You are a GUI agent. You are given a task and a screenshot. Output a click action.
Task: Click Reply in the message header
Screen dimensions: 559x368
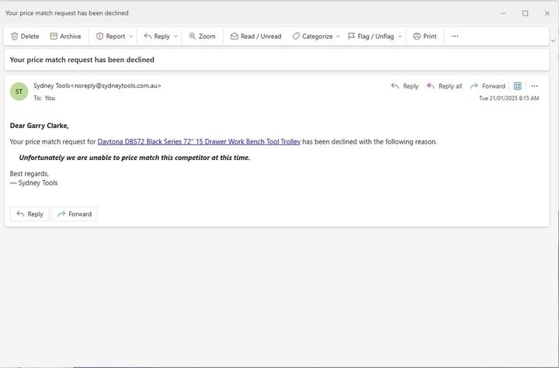(404, 86)
